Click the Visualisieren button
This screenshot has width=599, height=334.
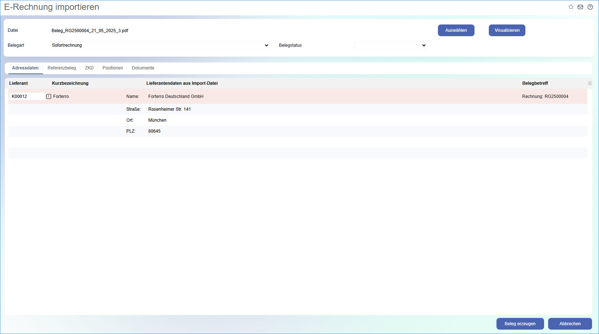507,30
